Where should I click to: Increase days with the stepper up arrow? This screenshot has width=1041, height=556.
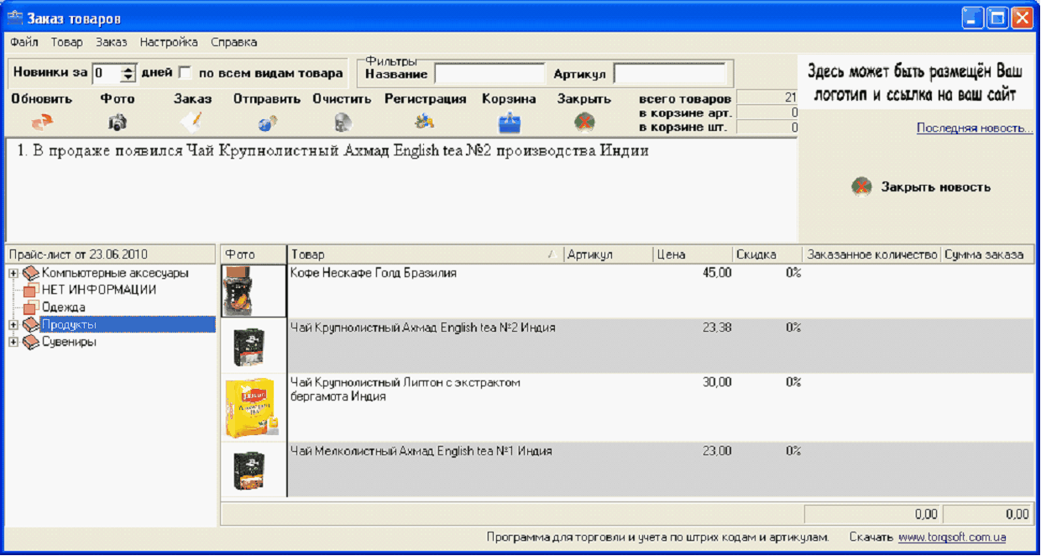pyautogui.click(x=128, y=69)
